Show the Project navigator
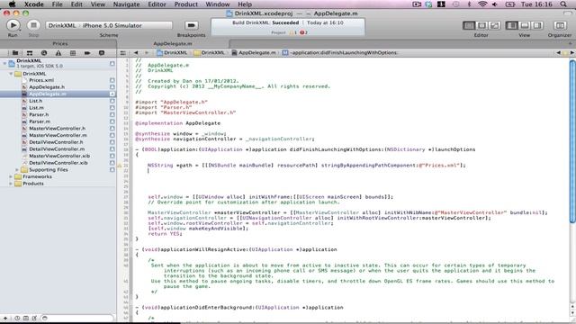The height and width of the screenshot is (324, 576). 15,53
